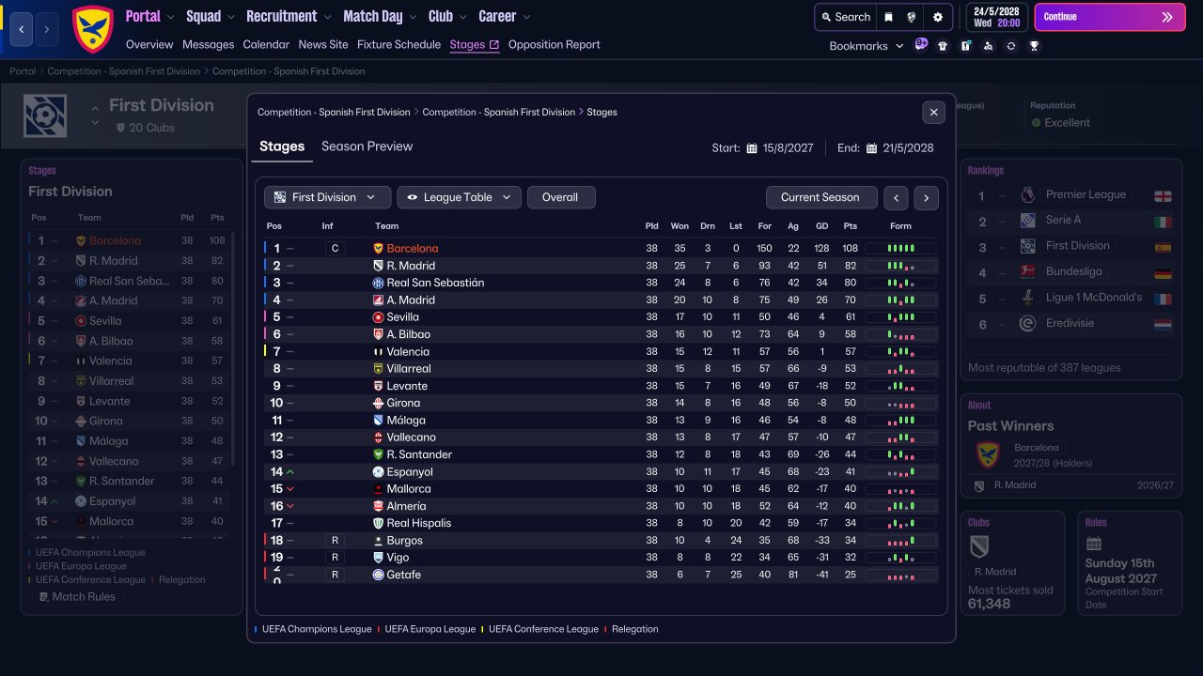The width and height of the screenshot is (1203, 676).
Task: Select the Stages tab in the popup
Action: (282, 146)
